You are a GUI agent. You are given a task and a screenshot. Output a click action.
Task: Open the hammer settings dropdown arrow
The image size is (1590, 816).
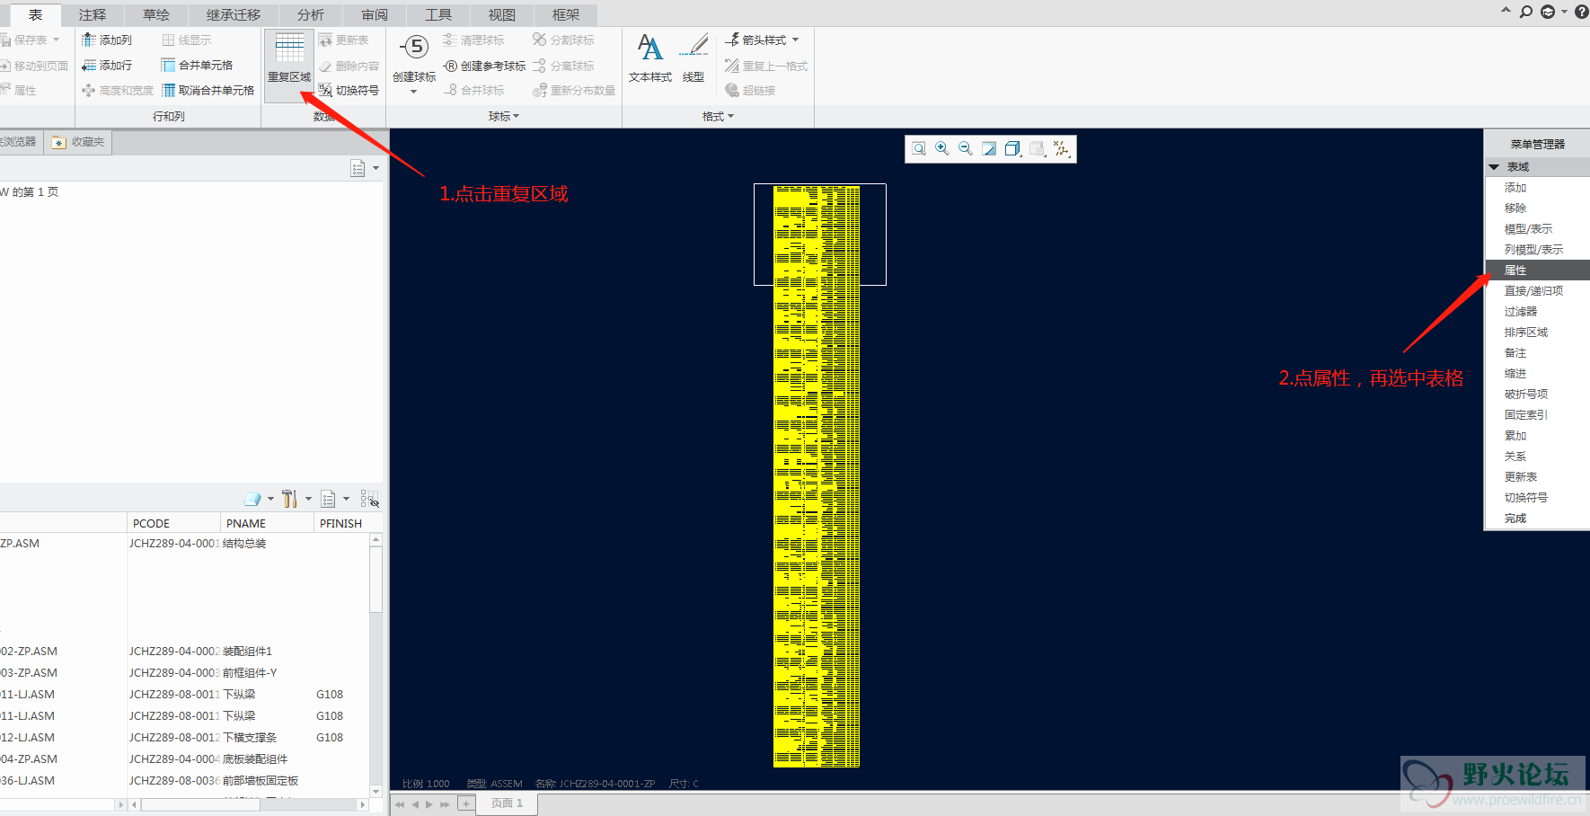pos(308,499)
